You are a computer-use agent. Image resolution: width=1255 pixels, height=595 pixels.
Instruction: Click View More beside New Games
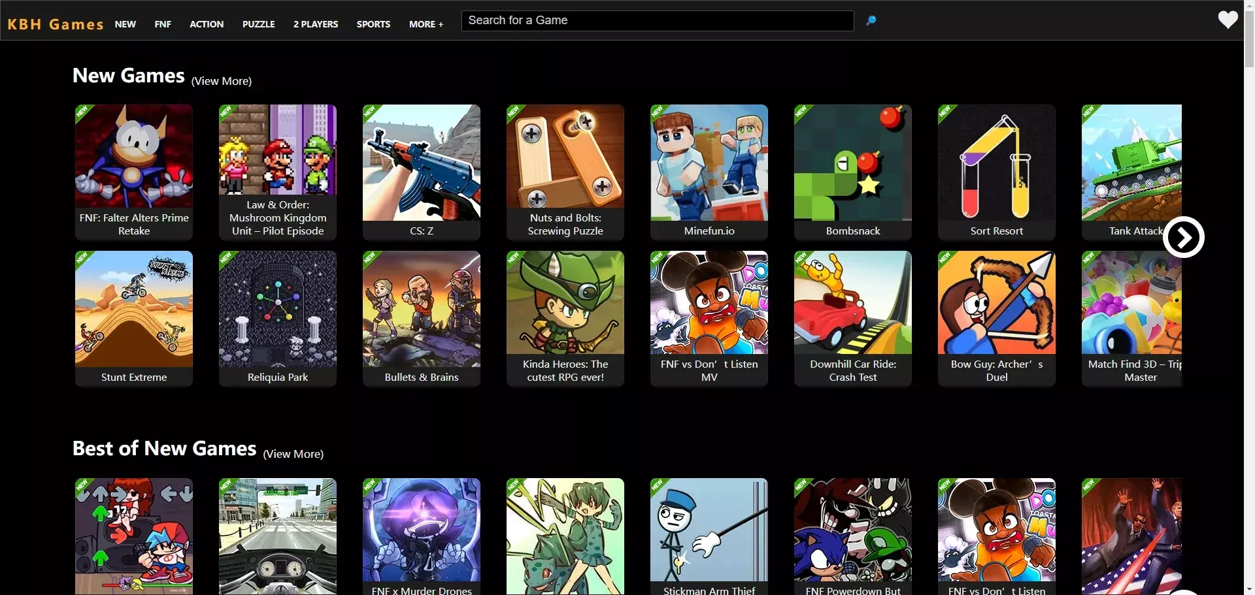222,81
